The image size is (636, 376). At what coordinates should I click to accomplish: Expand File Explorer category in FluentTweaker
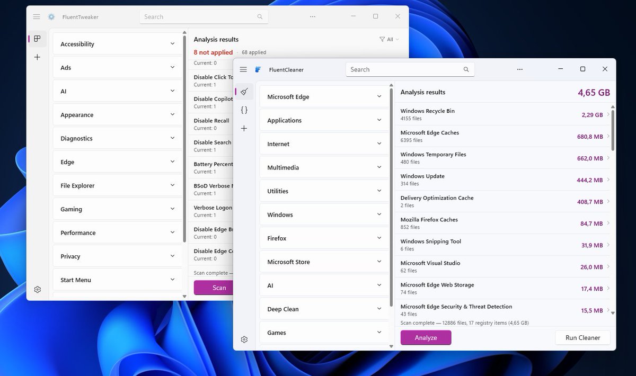coord(117,185)
